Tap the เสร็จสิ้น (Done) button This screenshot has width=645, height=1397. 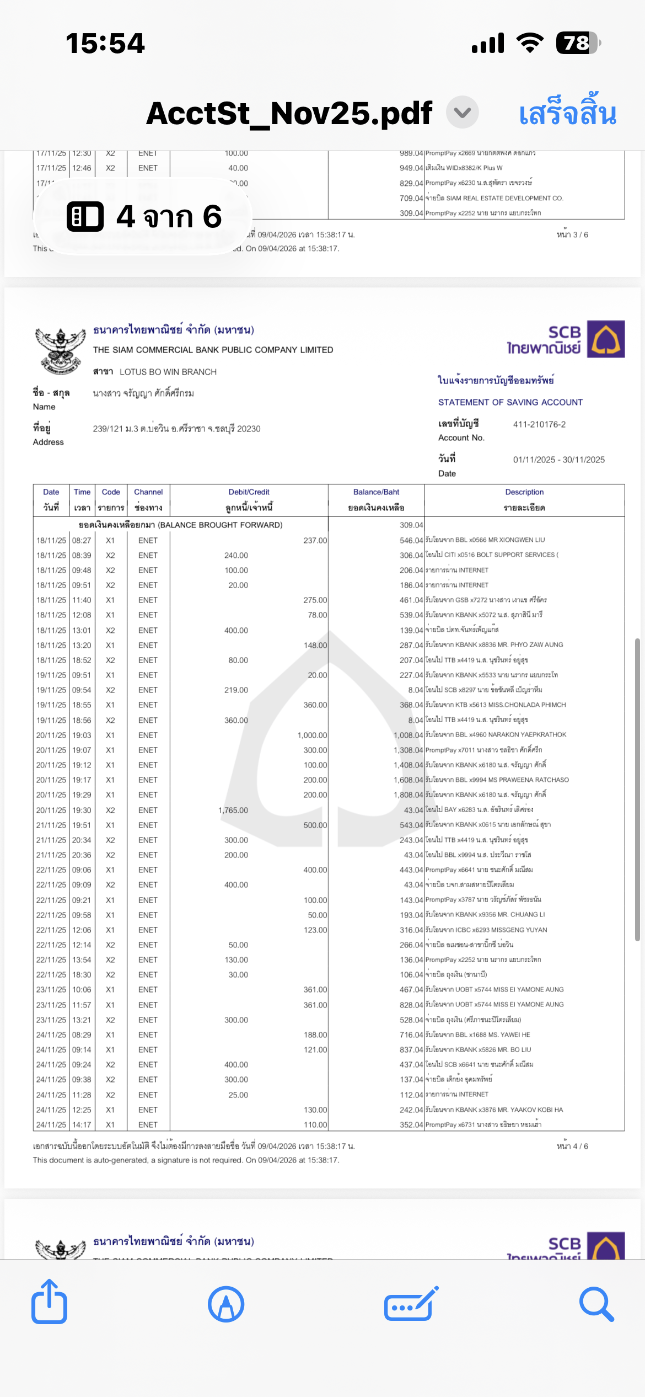pyautogui.click(x=567, y=113)
